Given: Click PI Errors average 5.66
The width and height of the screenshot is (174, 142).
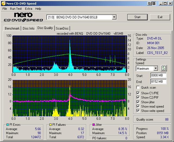Looking at the screenshot, I should coord(38,129).
